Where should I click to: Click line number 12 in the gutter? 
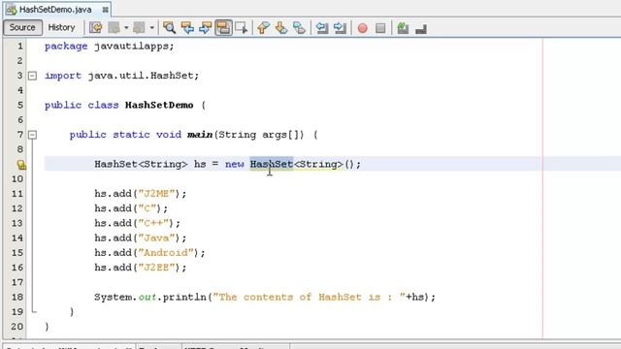pyautogui.click(x=17, y=208)
